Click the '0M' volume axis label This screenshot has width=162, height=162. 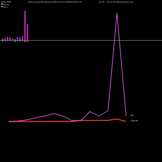(132, 115)
